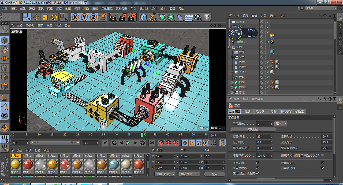Screen dimensions: 343x185
Task: Toggle the Enable Axis icon
Action: (x=5, y=98)
